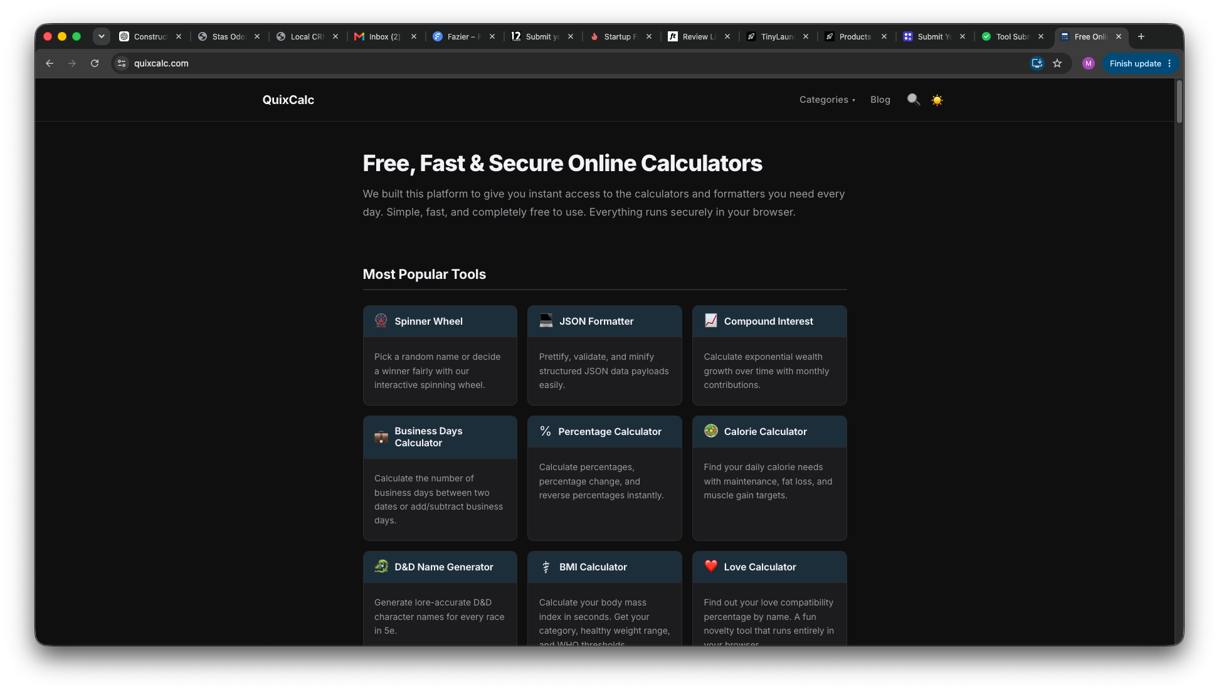Click the Calorie Calculator card description

pos(768,481)
